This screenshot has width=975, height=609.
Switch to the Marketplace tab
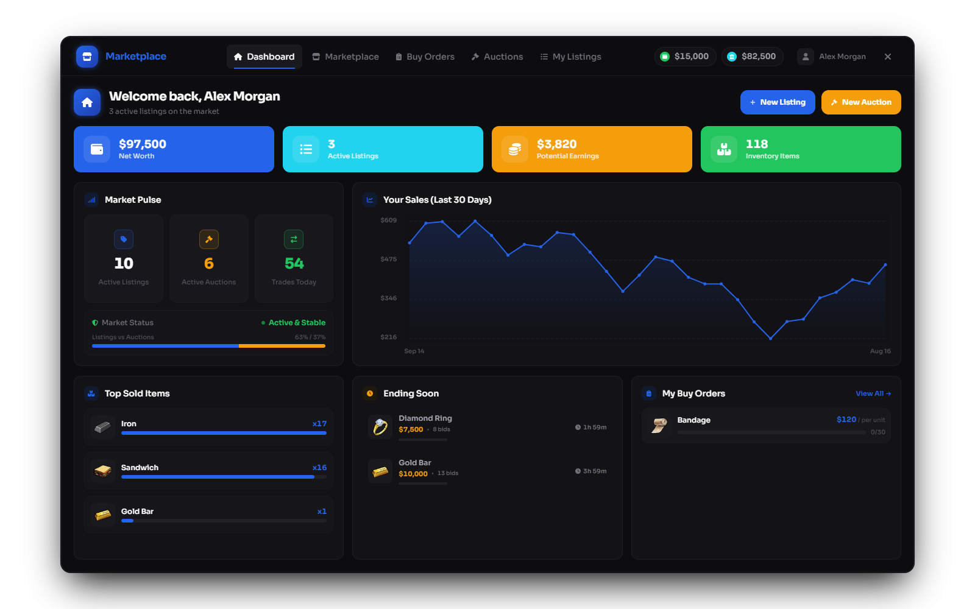point(346,57)
